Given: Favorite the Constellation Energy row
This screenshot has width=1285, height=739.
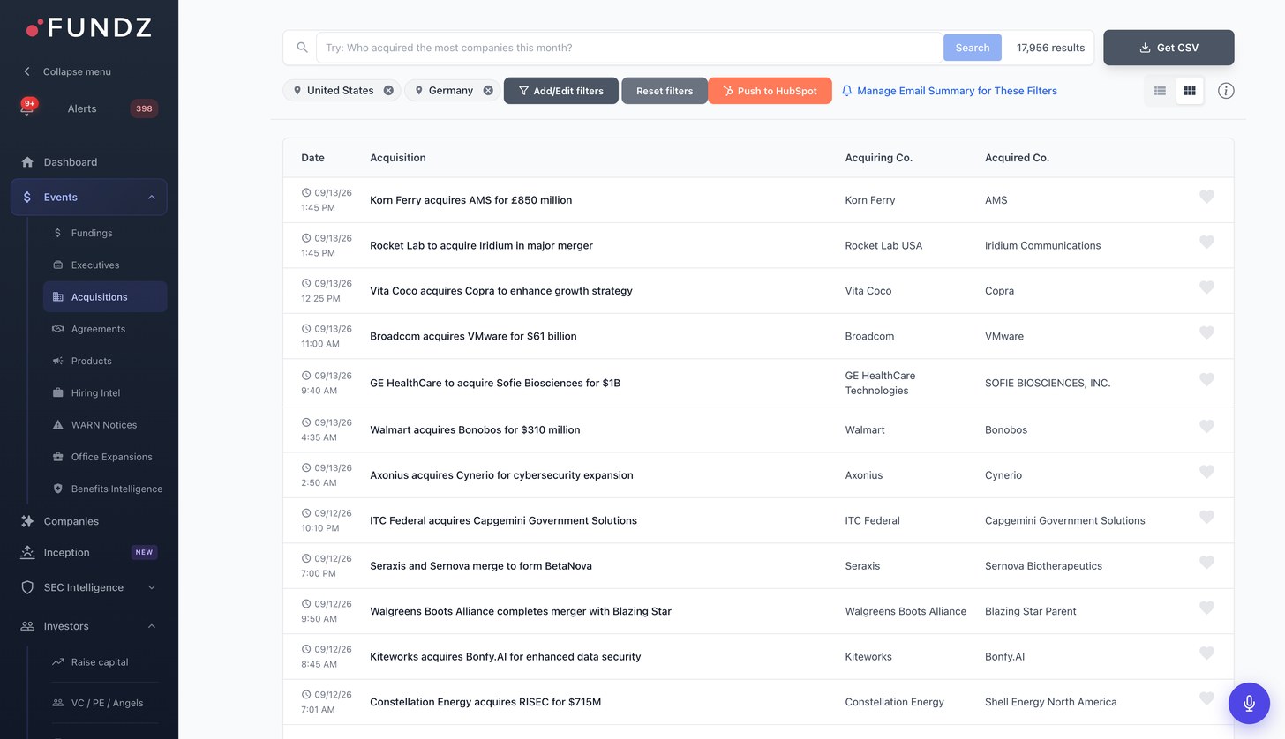Looking at the screenshot, I should (x=1206, y=698).
